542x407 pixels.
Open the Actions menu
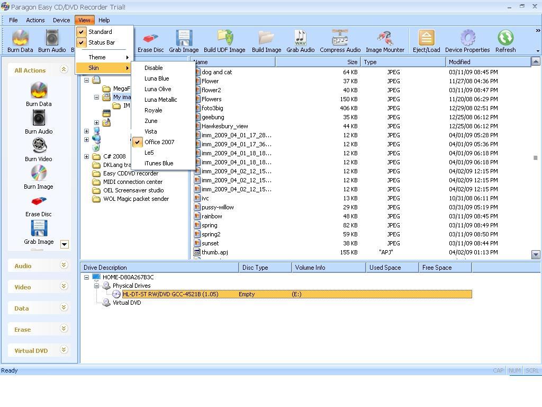click(35, 20)
